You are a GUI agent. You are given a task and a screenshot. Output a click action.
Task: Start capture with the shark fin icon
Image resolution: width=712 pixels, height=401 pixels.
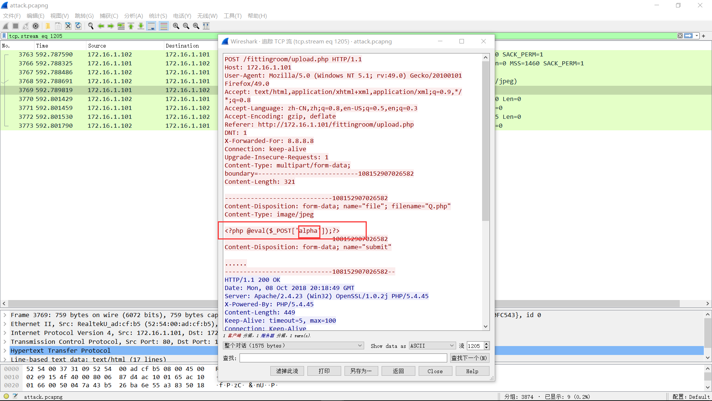pos(6,26)
